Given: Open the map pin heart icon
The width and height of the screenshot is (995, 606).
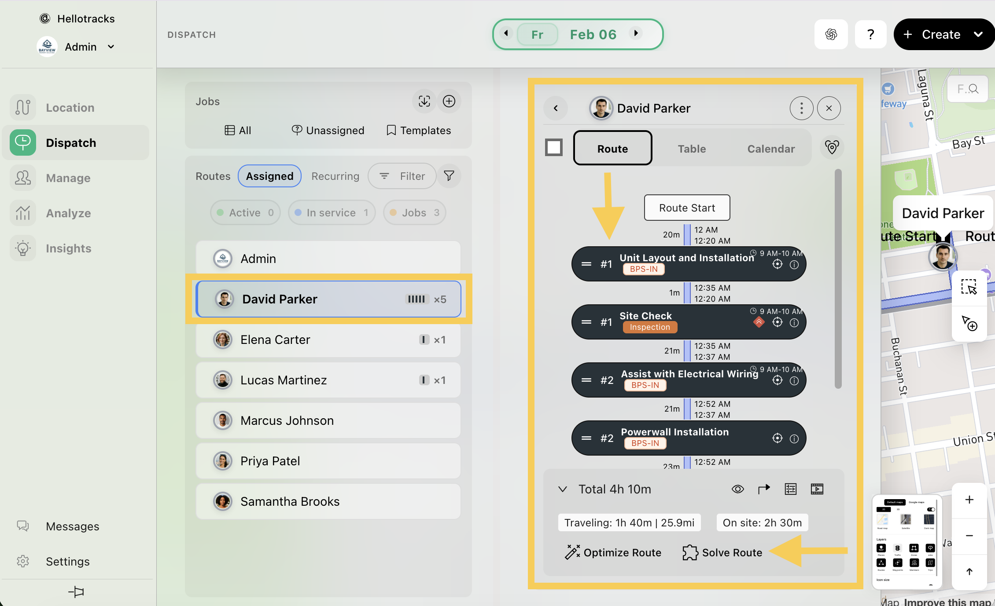Looking at the screenshot, I should pos(831,147).
